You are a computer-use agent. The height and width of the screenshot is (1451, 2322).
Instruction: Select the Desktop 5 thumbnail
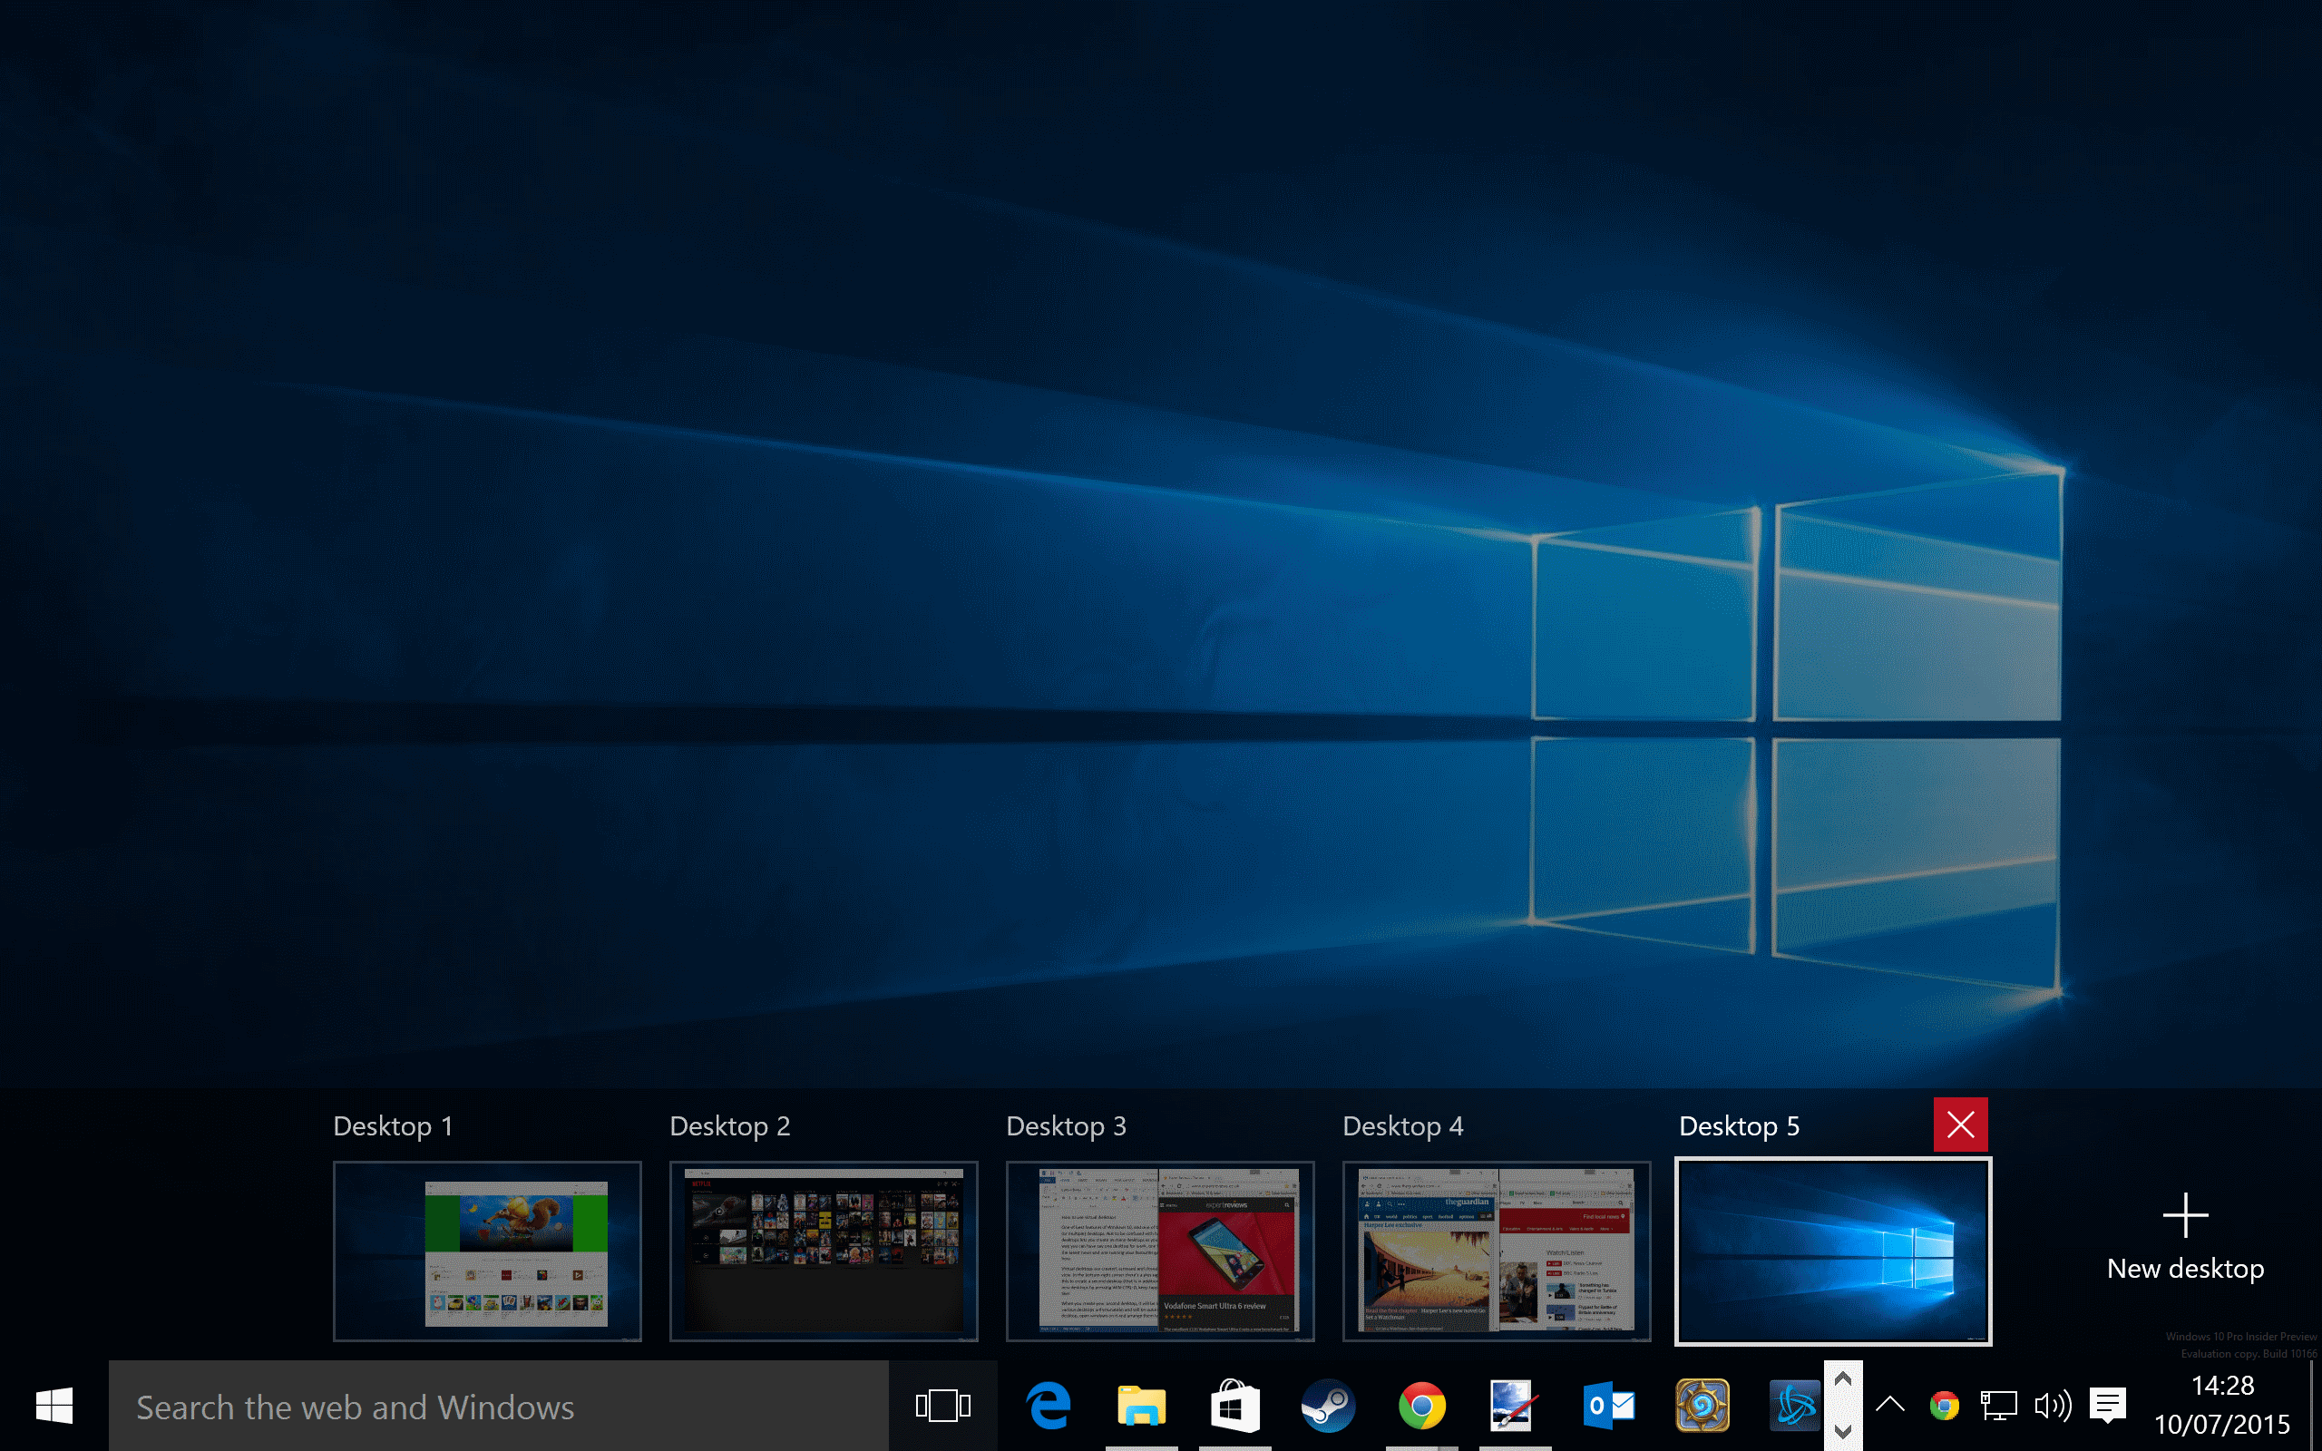click(1834, 1251)
